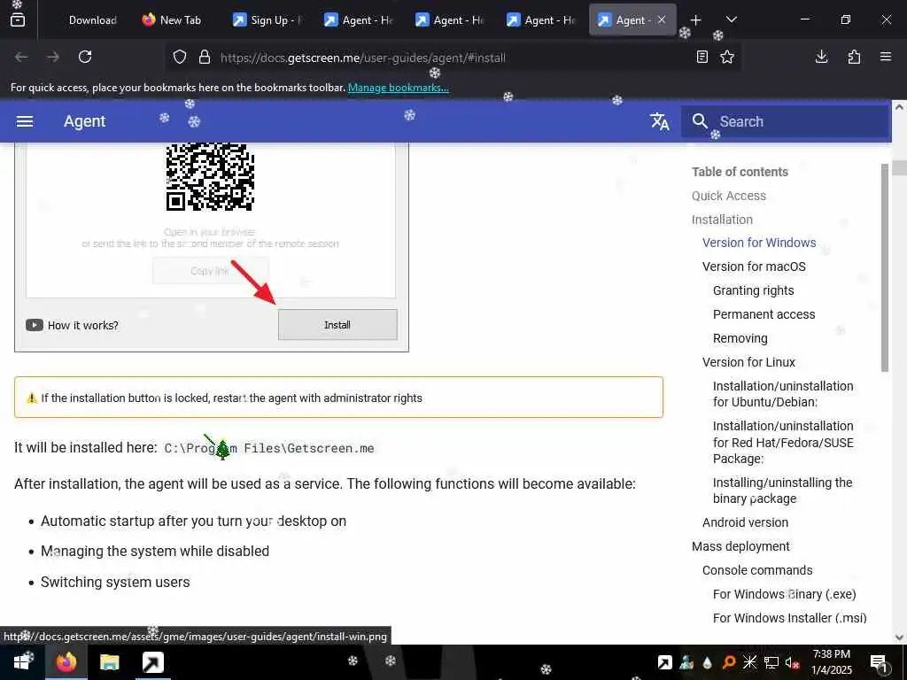Switch to the New Tab tab
This screenshot has width=907, height=680.
pos(172,20)
